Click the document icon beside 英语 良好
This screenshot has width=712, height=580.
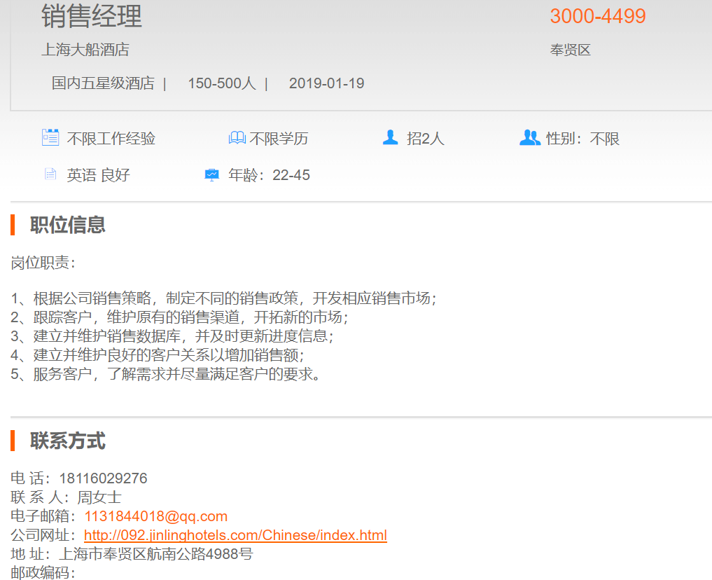tap(50, 174)
